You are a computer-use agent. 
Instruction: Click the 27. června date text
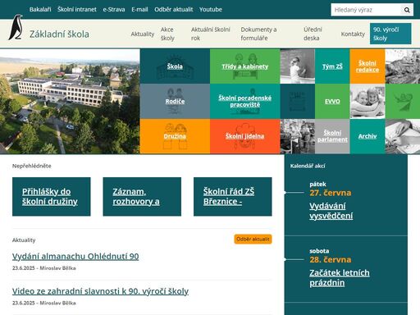pos(331,193)
